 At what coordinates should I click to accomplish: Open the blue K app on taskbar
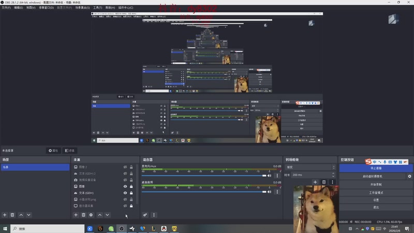coord(90,228)
